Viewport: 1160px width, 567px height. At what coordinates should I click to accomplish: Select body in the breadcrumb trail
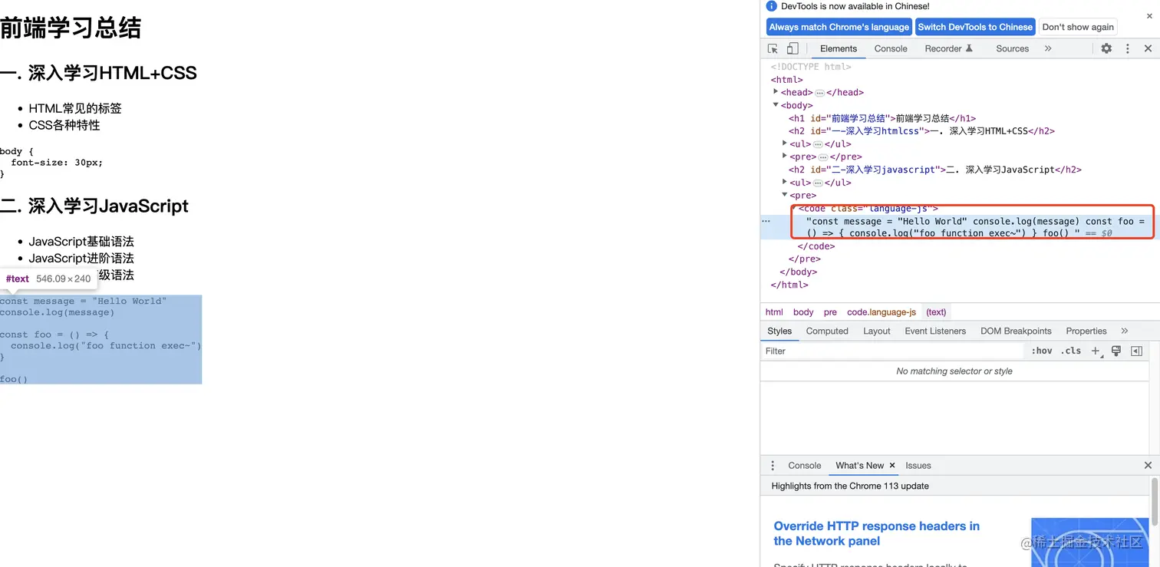pyautogui.click(x=803, y=312)
